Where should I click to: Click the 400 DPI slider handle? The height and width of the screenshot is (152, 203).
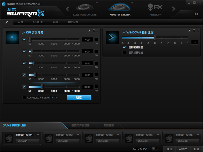point(30,39)
